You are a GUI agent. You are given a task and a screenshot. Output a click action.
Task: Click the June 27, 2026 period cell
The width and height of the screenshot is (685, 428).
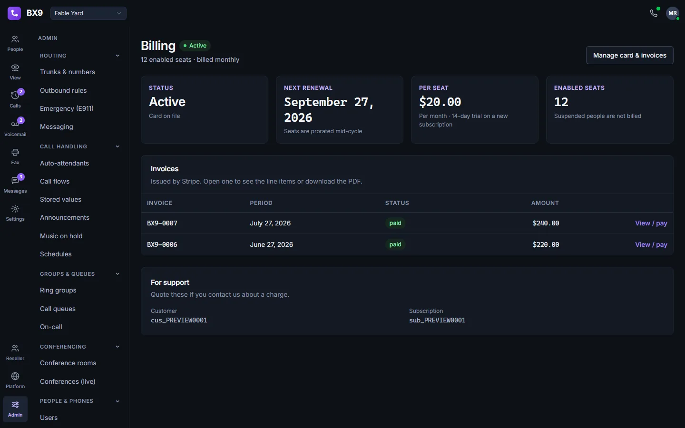[x=272, y=244]
